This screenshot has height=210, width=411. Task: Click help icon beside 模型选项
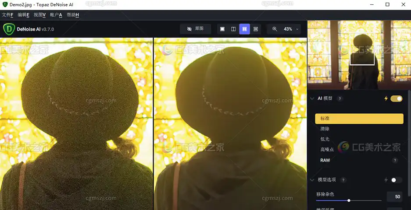pos(343,180)
